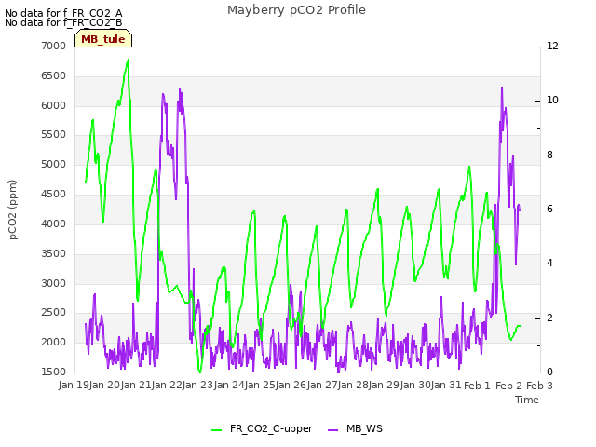596x447 pixels.
Task: Click the 12 tick on right axis
Action: [x=552, y=46]
